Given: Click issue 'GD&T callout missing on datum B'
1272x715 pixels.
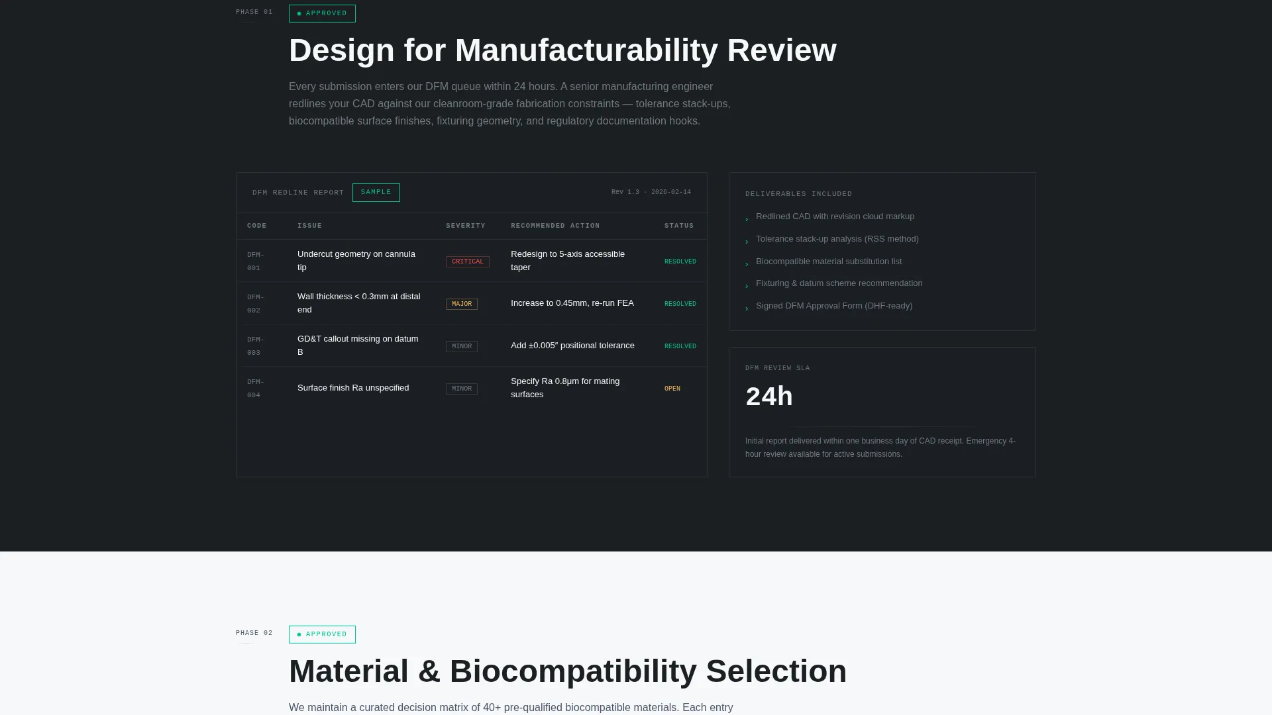Looking at the screenshot, I should coord(358,346).
